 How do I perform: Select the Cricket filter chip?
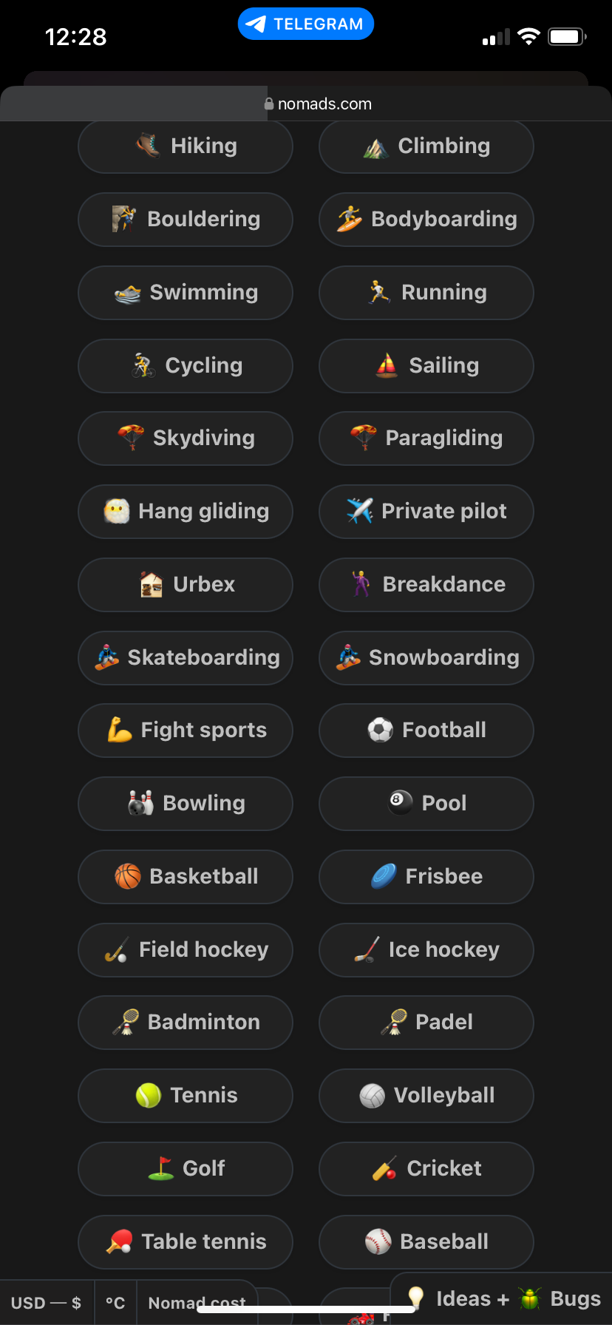click(x=426, y=1168)
